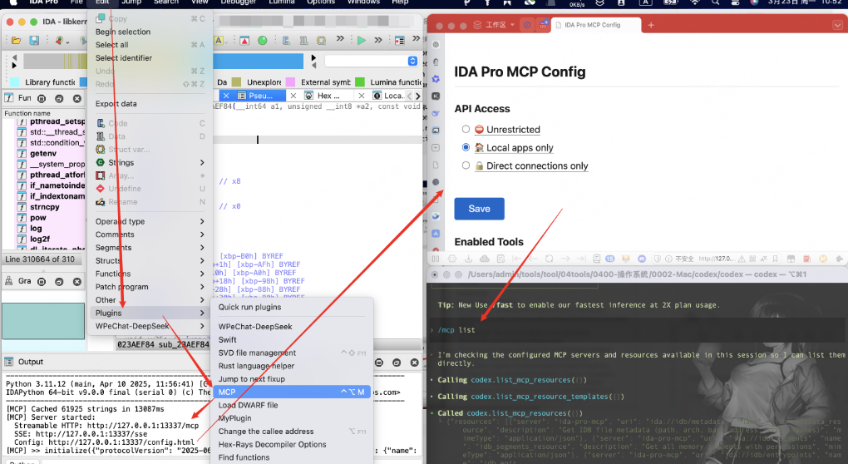
Task: Select the getenv function row
Action: [x=44, y=154]
